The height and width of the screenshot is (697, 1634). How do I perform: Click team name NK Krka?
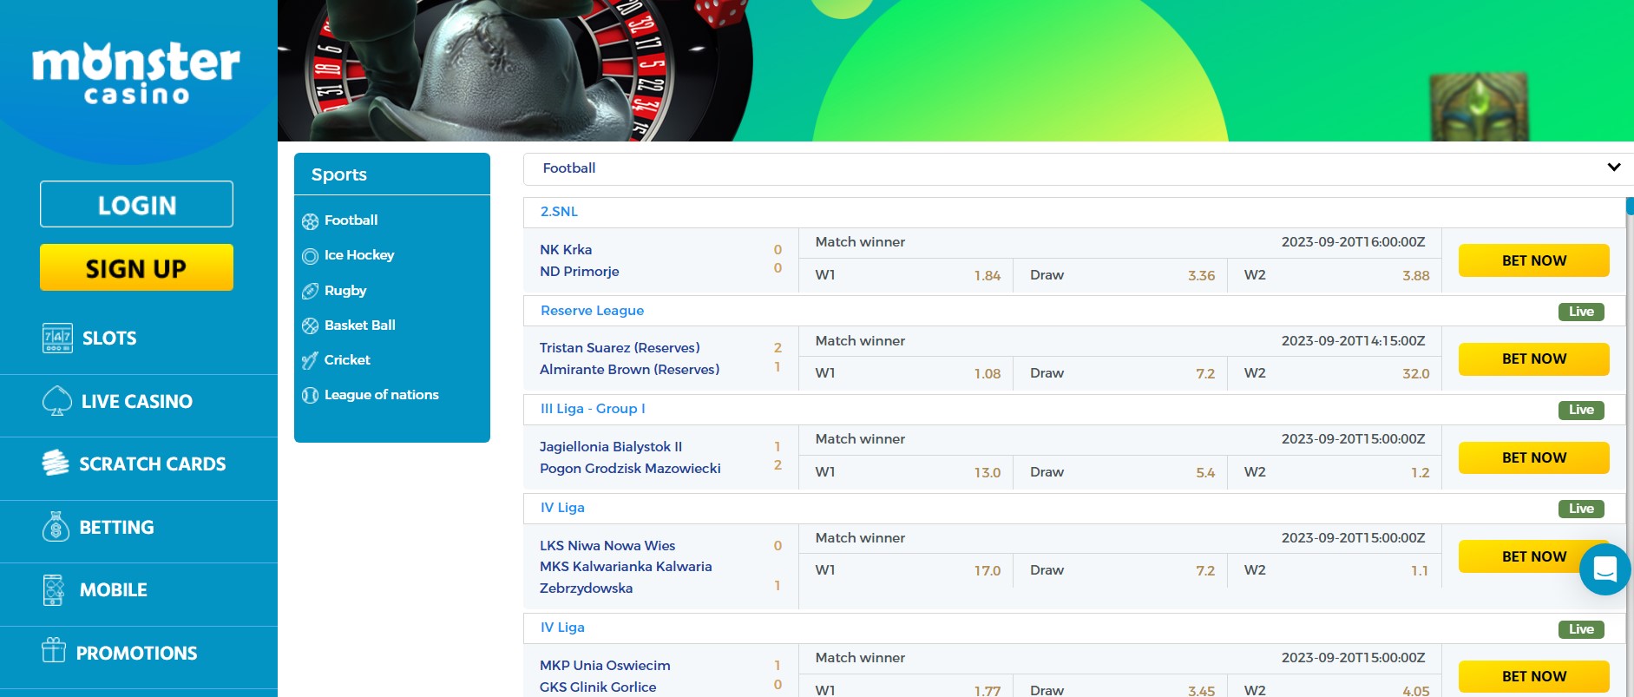(566, 250)
